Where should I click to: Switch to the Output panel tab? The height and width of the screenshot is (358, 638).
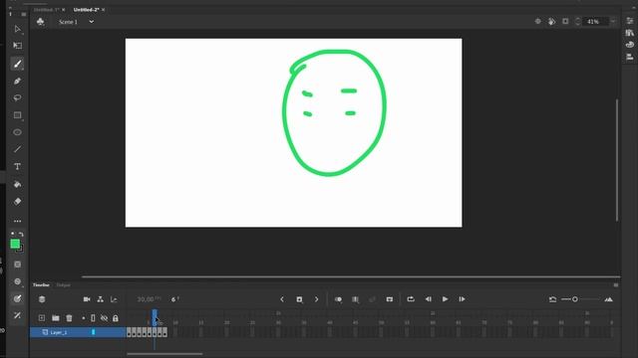pos(63,285)
